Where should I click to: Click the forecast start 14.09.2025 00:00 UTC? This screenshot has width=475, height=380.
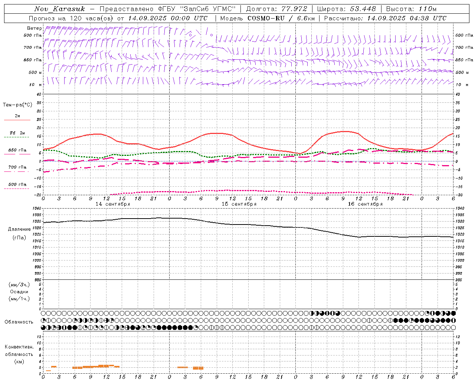click(x=168, y=18)
